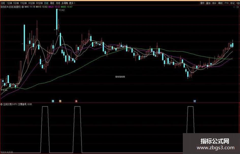Viewport: 240px width, 154px height.
Task: Select the 60分钟 period tab
Action: tap(39, 3)
